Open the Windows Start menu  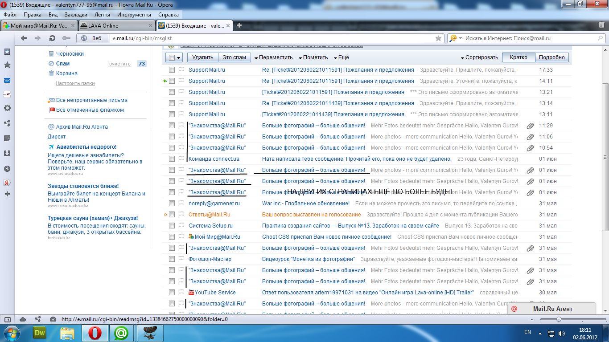[x=12, y=333]
